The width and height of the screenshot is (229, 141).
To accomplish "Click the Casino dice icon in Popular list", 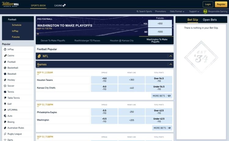I will [x=5, y=56].
